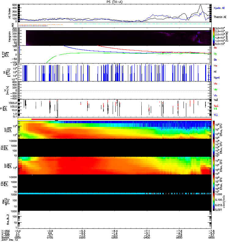Click the green dotted ROI line
Image resolution: width=229 pixels, height=244 pixels.
(143, 24)
